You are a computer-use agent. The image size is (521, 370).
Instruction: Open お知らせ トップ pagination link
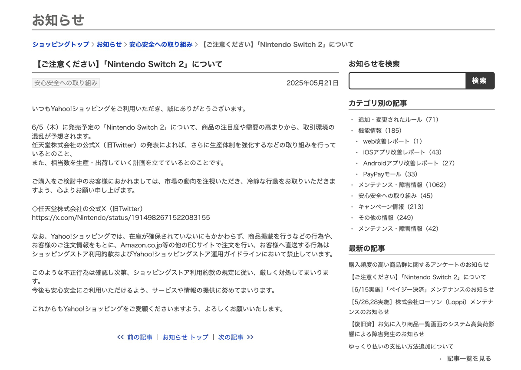(185, 337)
